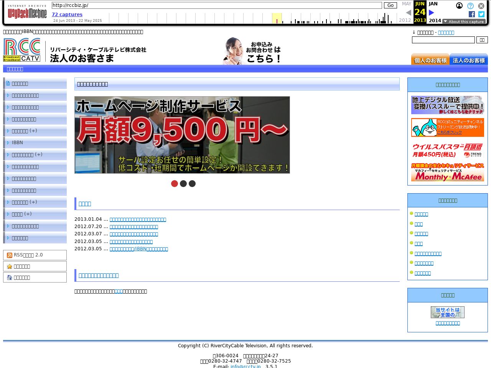The width and height of the screenshot is (491, 368).
Task: Click the search submit button beside the box
Action: click(482, 40)
